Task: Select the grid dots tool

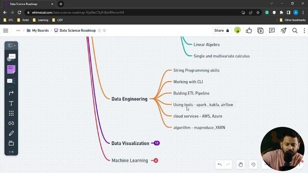Action: pos(12,113)
